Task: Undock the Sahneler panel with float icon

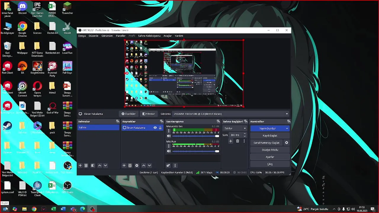Action: click(118, 122)
